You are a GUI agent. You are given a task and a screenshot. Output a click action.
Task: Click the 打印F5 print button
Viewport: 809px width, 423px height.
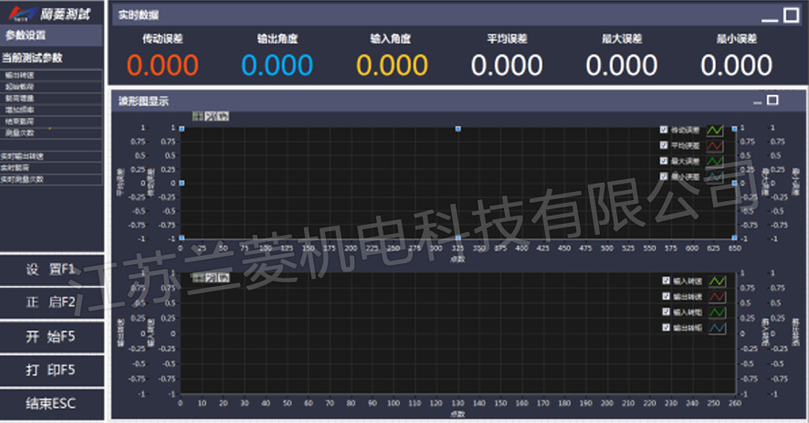pyautogui.click(x=53, y=370)
